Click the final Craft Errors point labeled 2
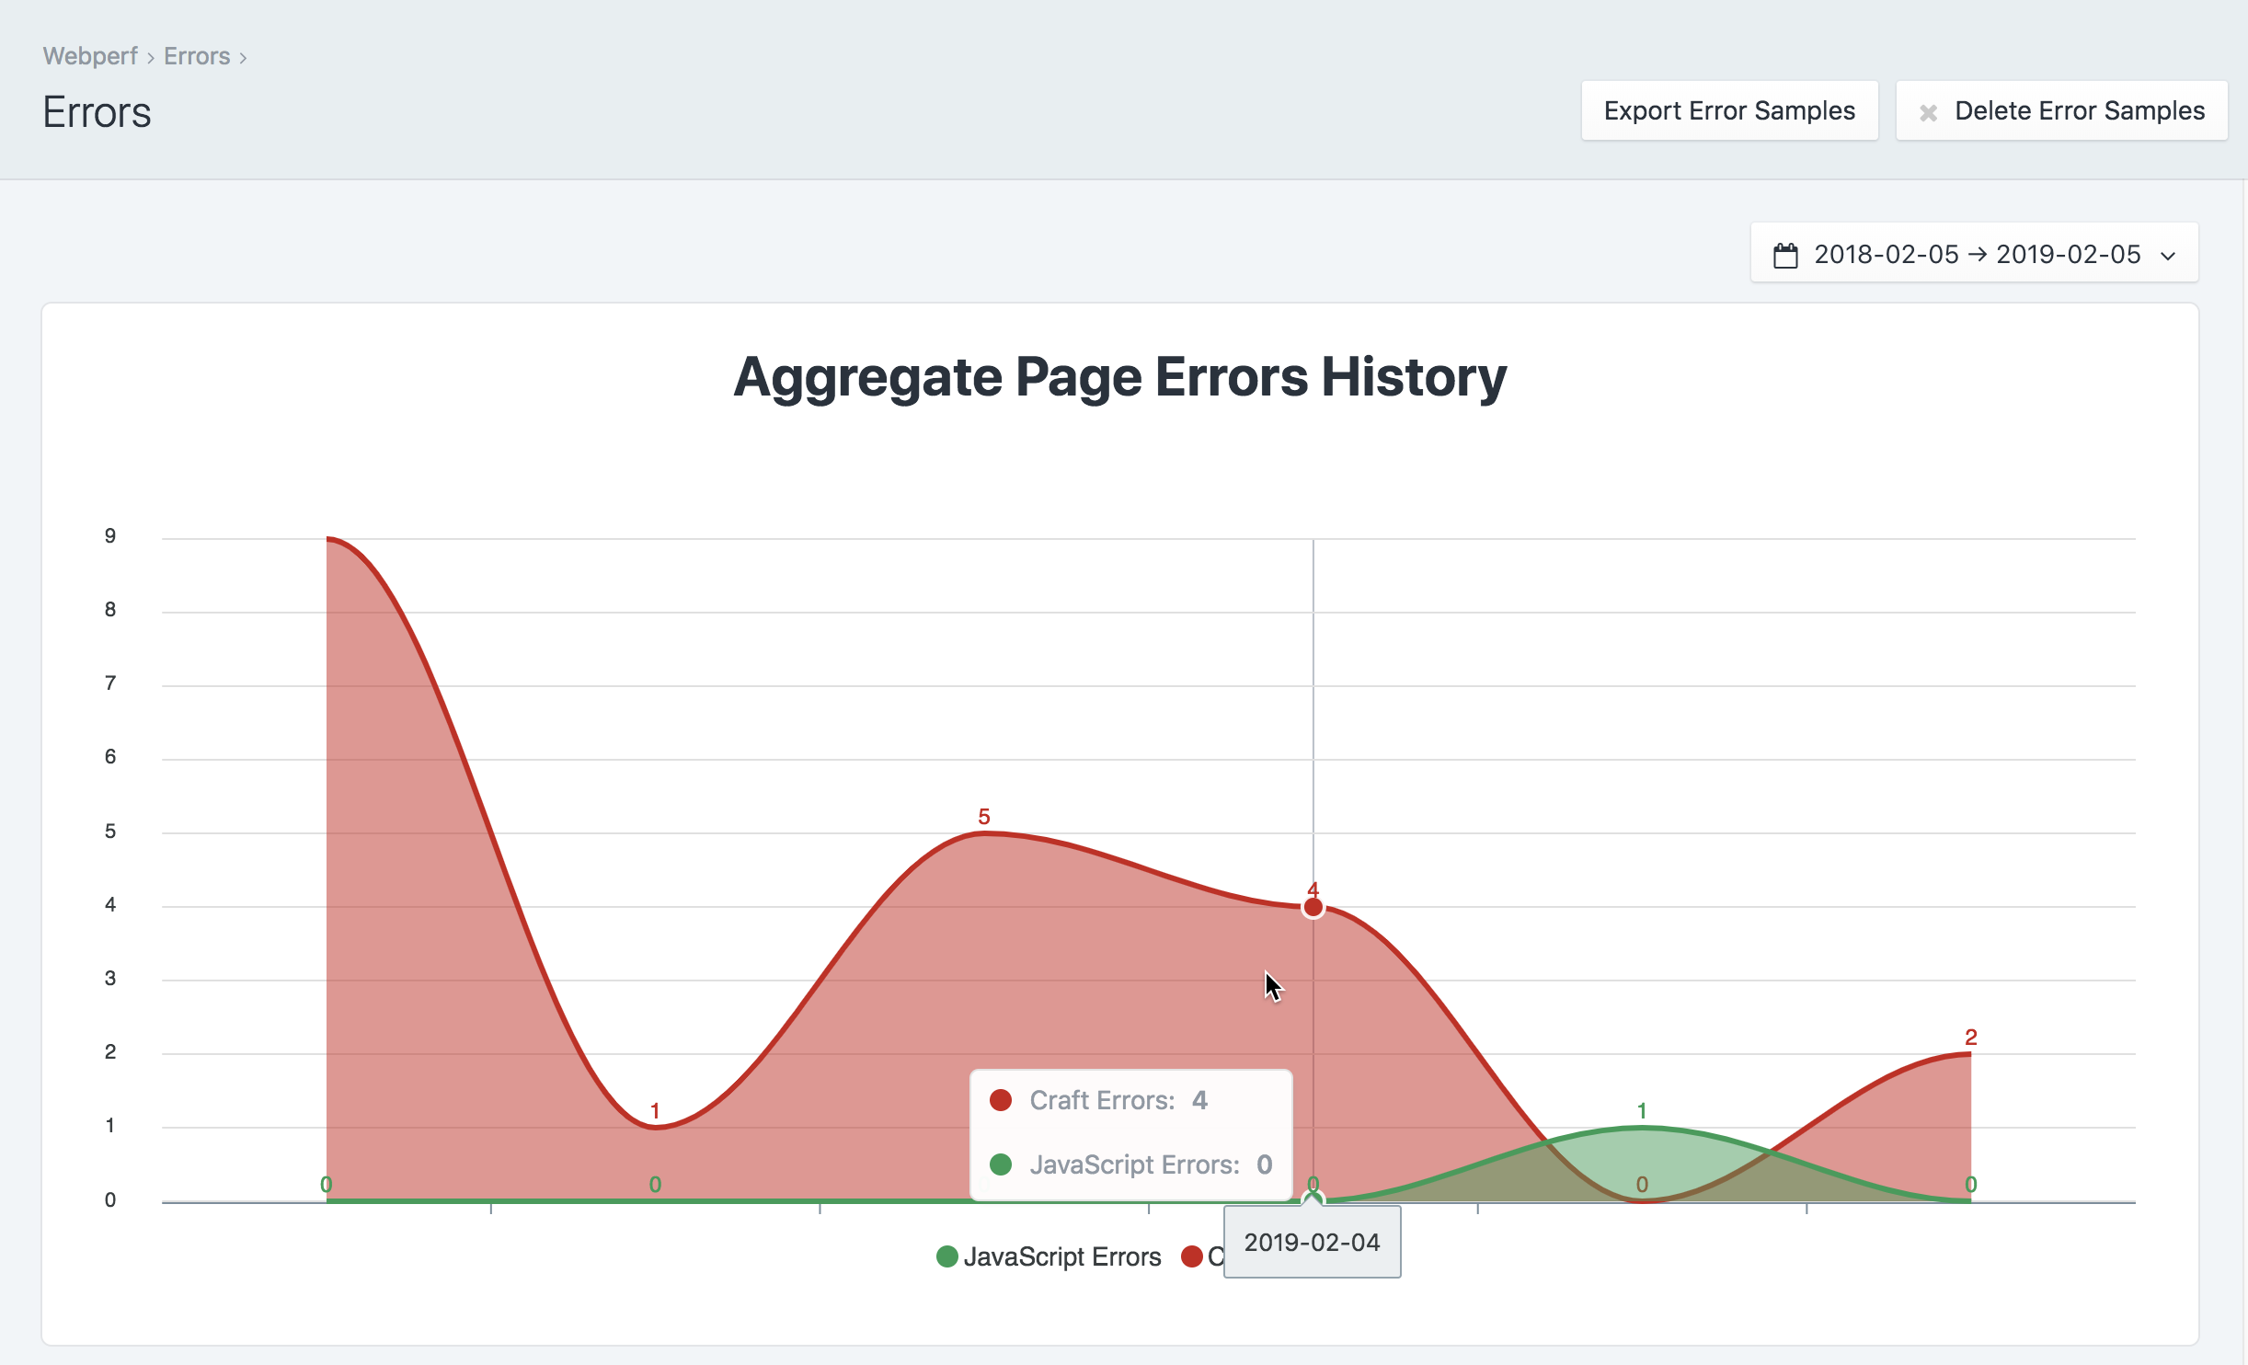Image resolution: width=2248 pixels, height=1365 pixels. click(x=1970, y=1054)
